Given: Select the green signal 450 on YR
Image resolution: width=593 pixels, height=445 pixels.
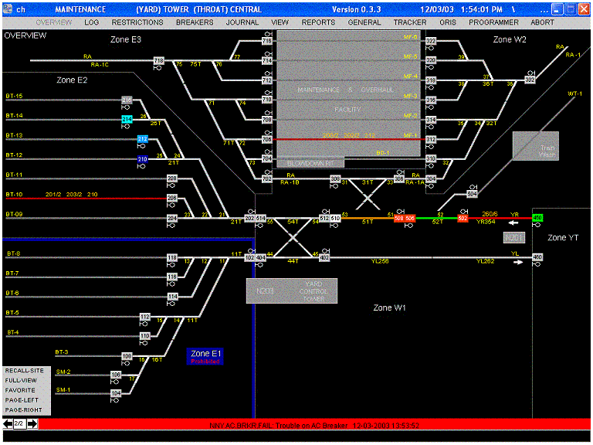Looking at the screenshot, I should click(537, 219).
